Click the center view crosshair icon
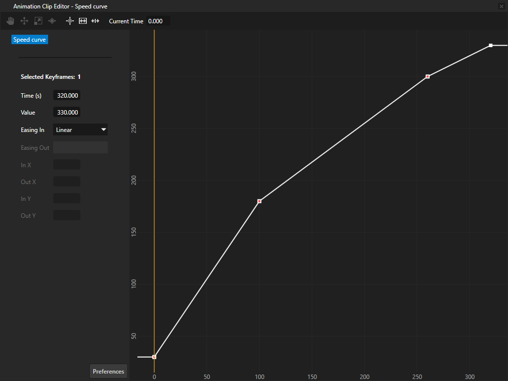 (x=69, y=21)
